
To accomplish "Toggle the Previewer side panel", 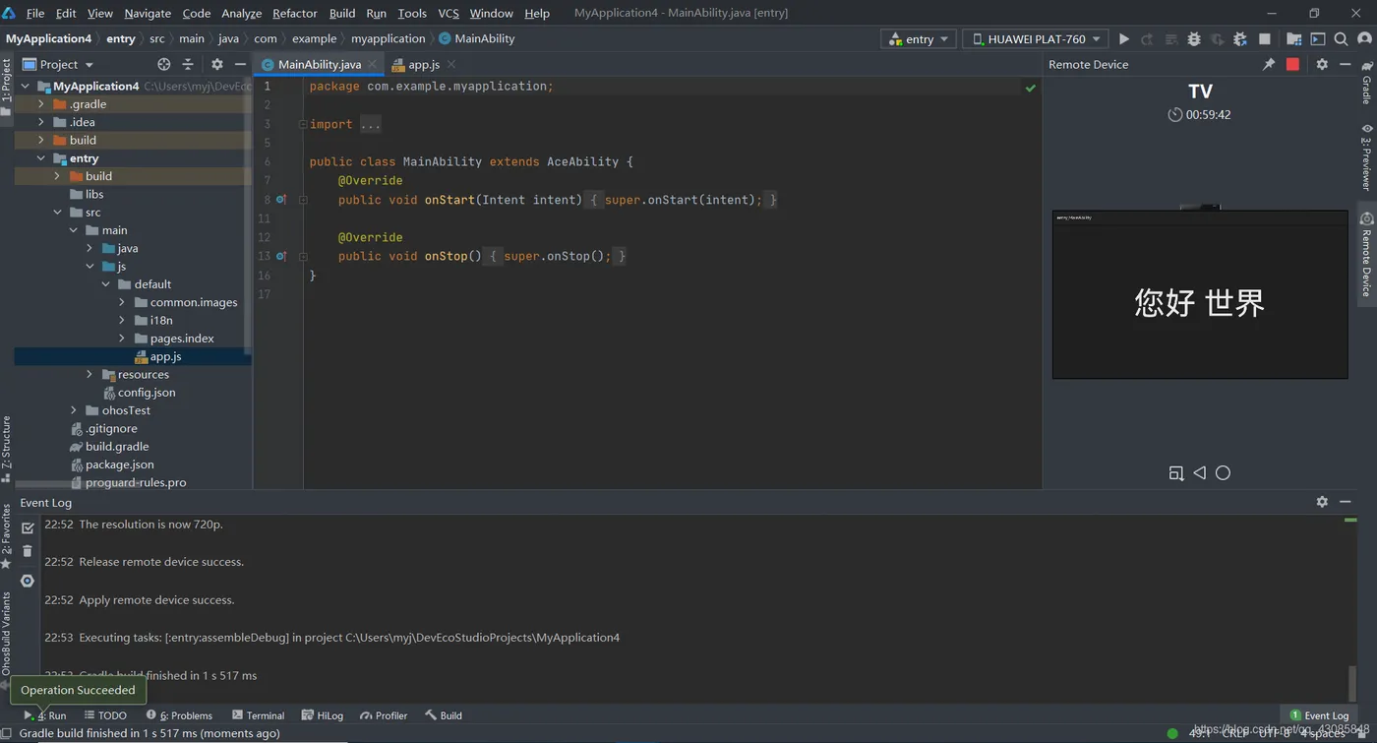I will tap(1366, 157).
